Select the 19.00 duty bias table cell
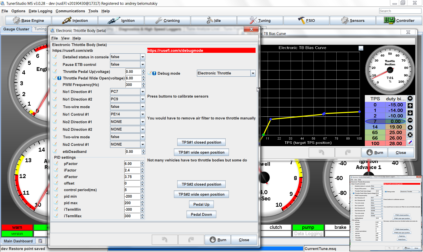The image size is (423, 252). click(x=396, y=127)
